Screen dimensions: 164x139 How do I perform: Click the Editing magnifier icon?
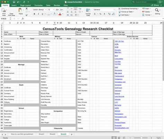click(x=157, y=10)
